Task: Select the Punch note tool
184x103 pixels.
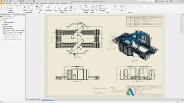Action: (31, 8)
